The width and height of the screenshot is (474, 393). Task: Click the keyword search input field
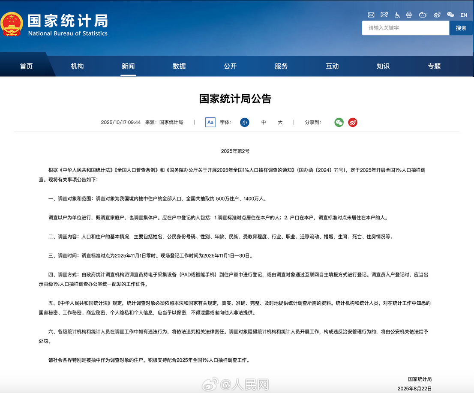405,28
